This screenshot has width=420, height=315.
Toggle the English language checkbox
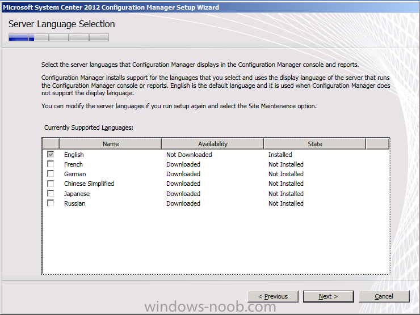point(51,154)
